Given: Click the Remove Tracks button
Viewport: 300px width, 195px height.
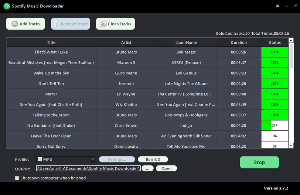Looking at the screenshot, I should pyautogui.click(x=71, y=24).
